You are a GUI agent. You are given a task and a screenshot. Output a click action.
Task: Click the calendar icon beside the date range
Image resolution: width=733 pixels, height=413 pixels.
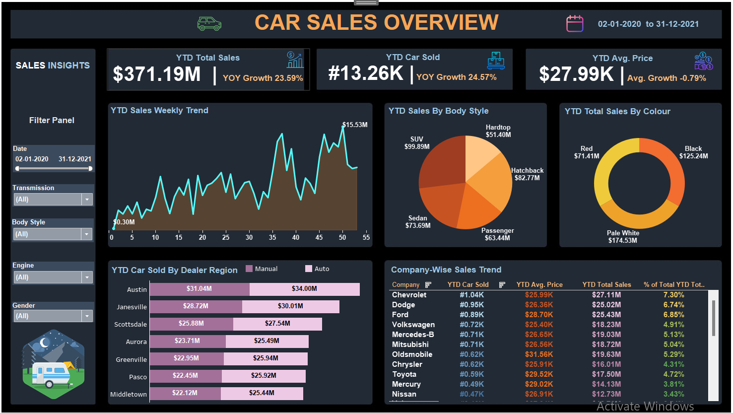point(575,23)
